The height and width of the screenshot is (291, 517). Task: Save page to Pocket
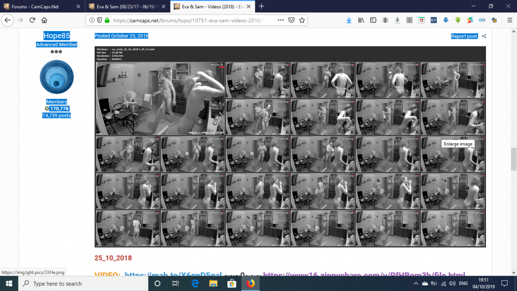pos(292,20)
